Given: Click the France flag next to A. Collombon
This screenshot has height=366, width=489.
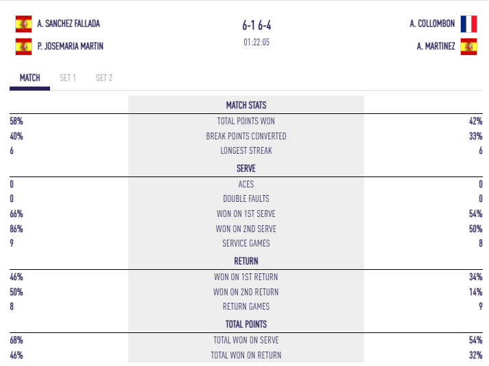Looking at the screenshot, I should (x=468, y=24).
